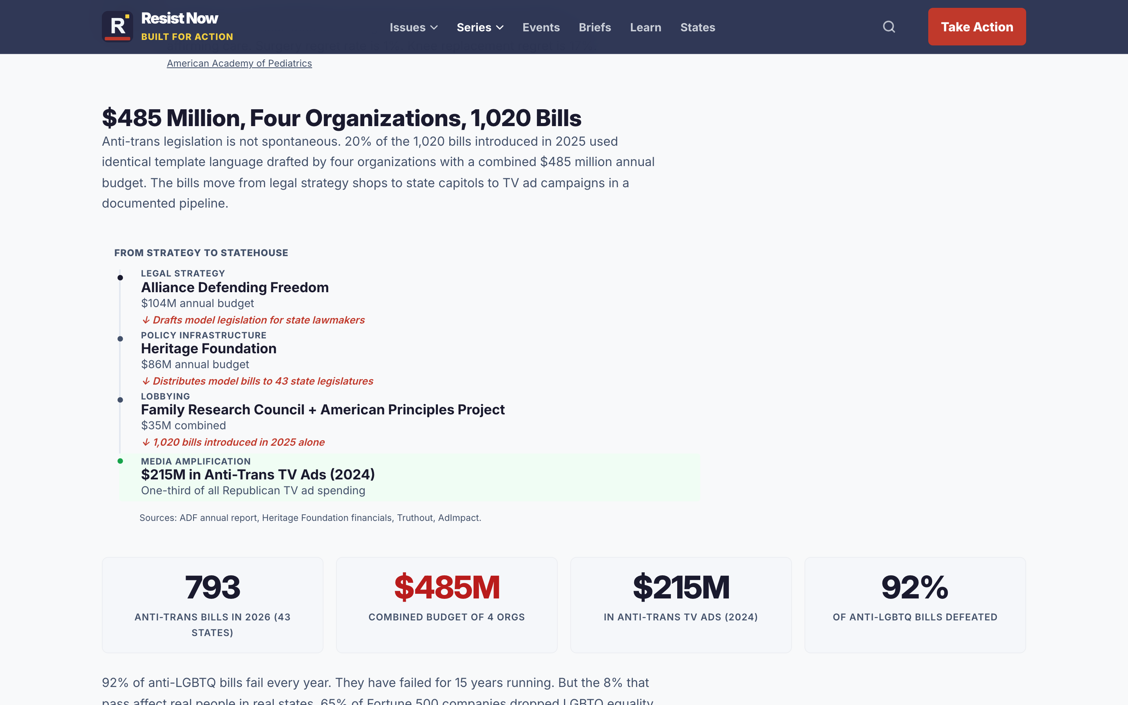Click 'COMBINED BUDGET OF 4 ORGS' caption
Viewport: 1128px width, 705px height.
pos(446,617)
